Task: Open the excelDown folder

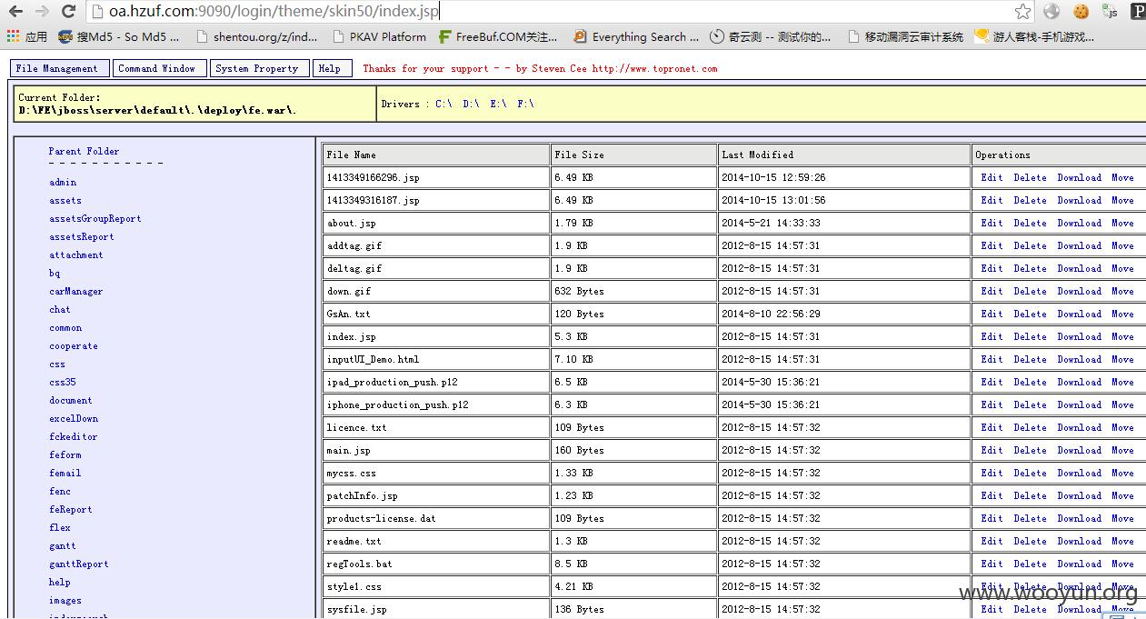Action: coord(74,419)
